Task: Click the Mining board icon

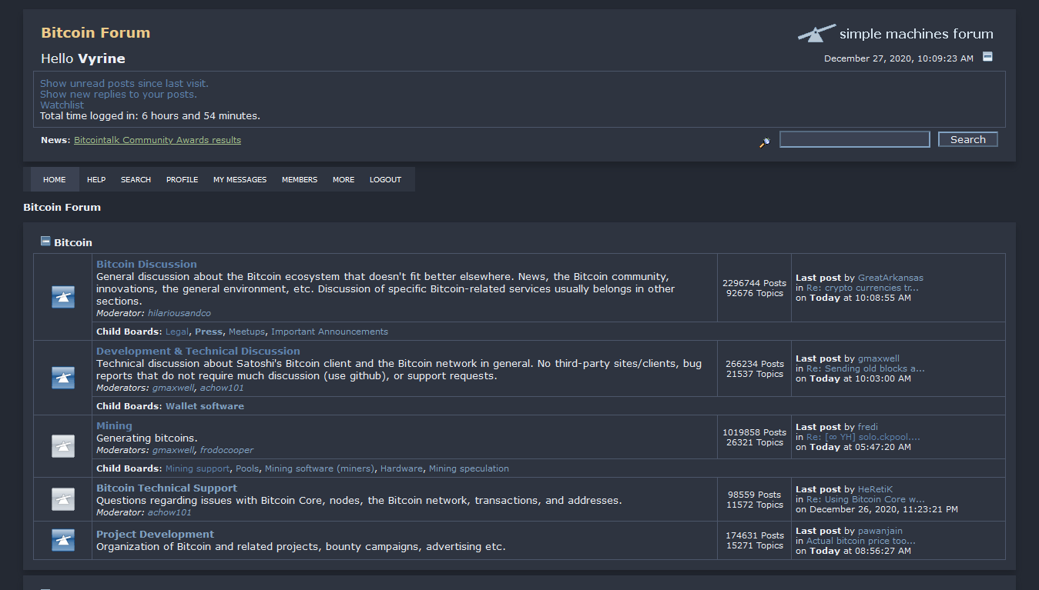Action: point(62,445)
